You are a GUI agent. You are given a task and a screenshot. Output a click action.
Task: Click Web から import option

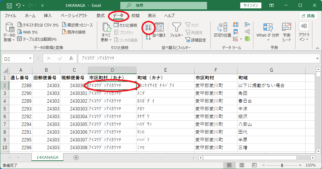[x=28, y=32]
